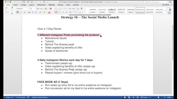Toggle Show paragraph marks (pilcrow)
177x99 pixels.
point(82,9)
